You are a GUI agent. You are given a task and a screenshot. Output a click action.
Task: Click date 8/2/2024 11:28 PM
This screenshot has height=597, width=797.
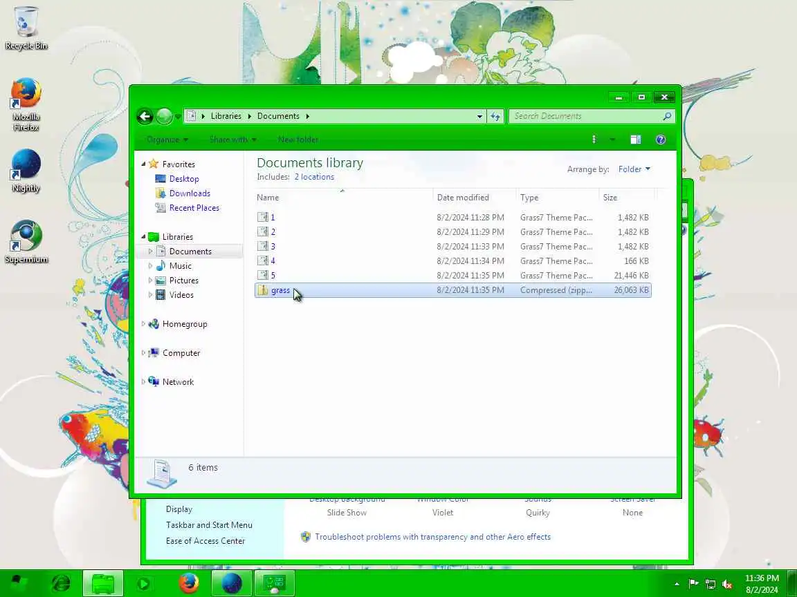470,217
